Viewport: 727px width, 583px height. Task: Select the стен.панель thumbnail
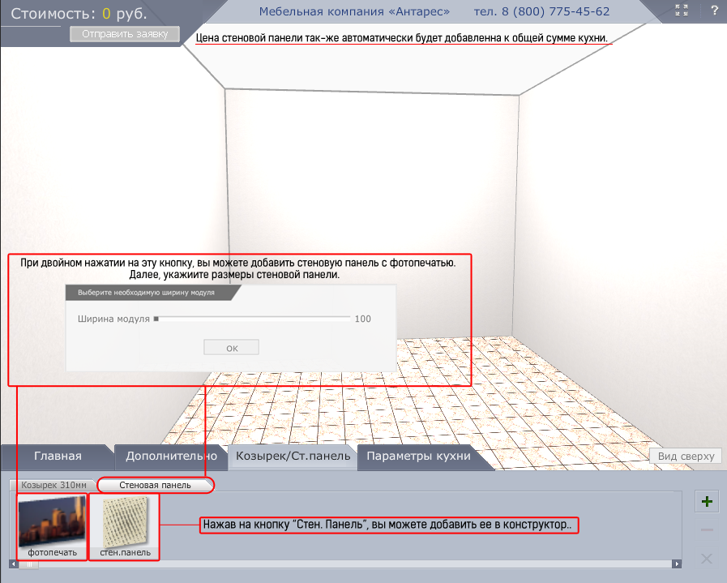click(126, 525)
